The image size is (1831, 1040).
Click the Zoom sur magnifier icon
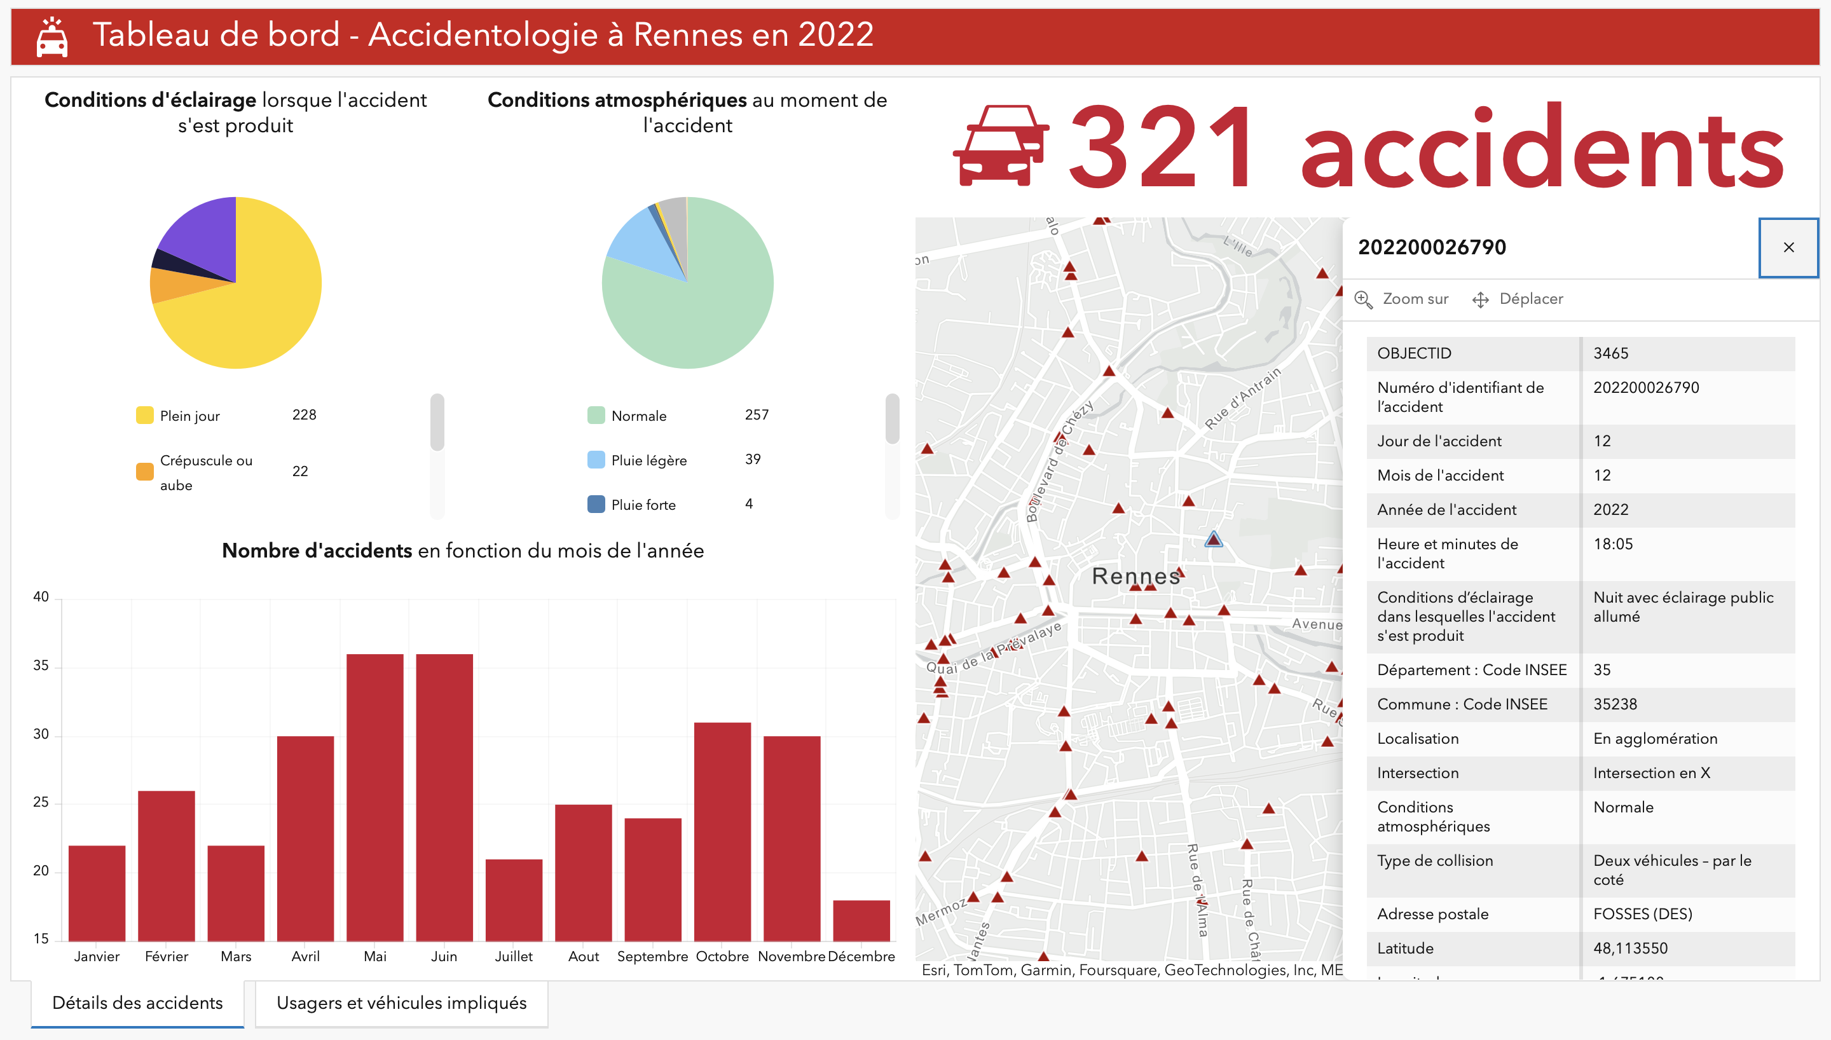pyautogui.click(x=1363, y=299)
